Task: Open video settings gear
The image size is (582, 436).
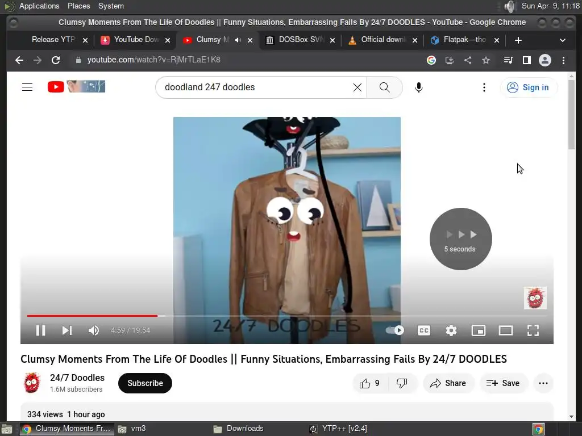Action: pos(451,330)
